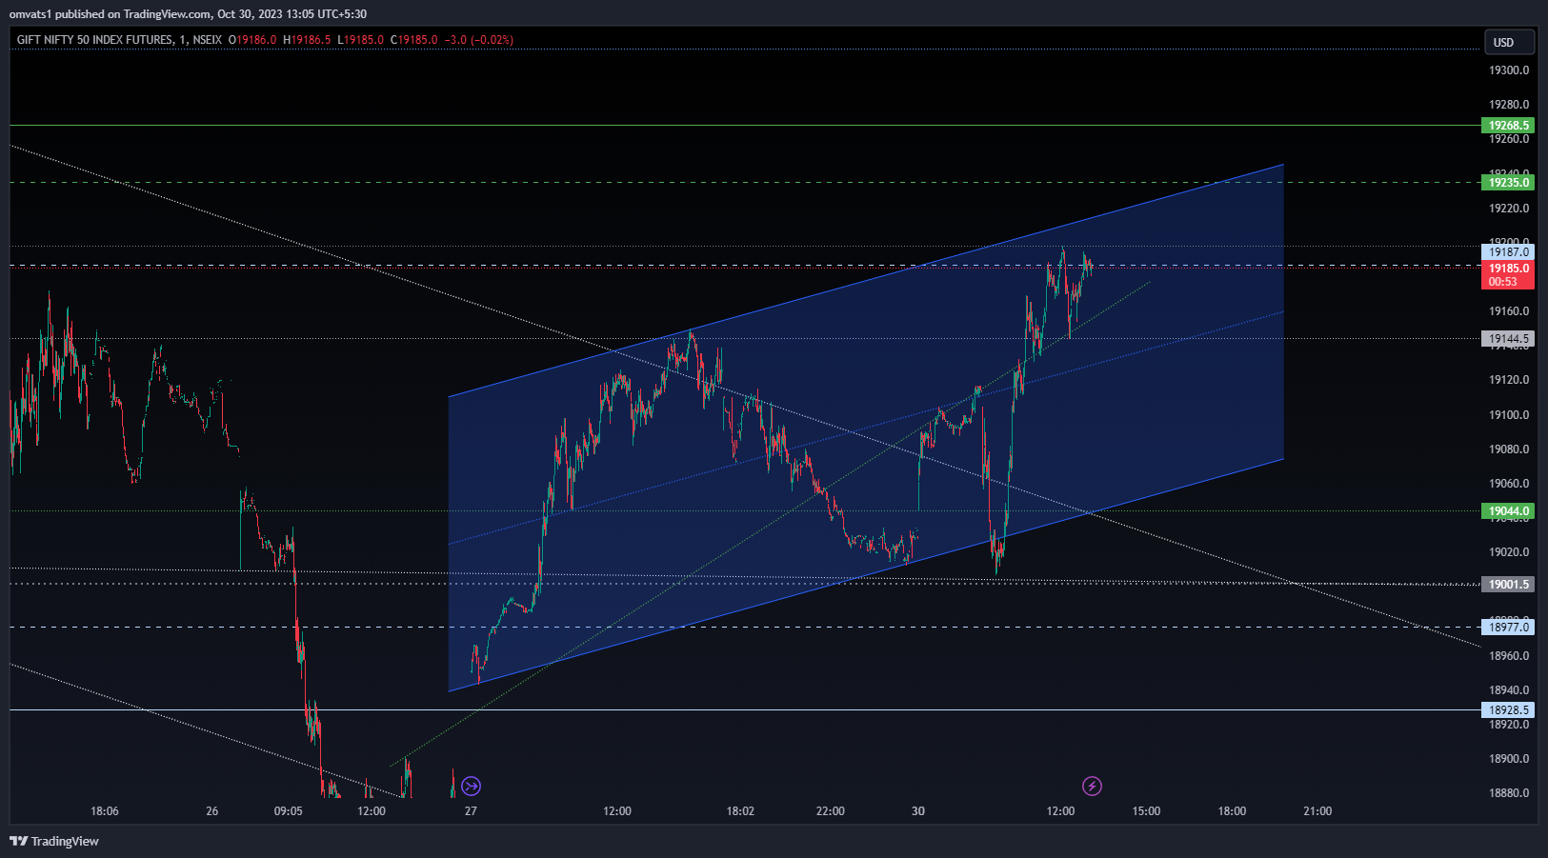Select the green 19235.0 price label
This screenshot has width=1548, height=858.
[1508, 183]
